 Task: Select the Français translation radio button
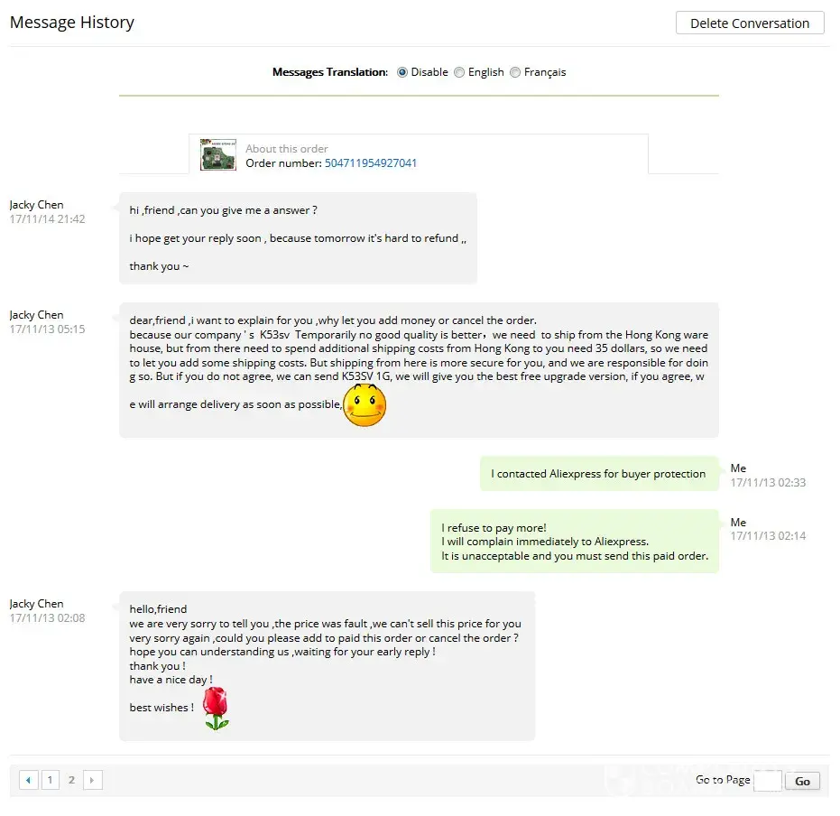coord(515,72)
